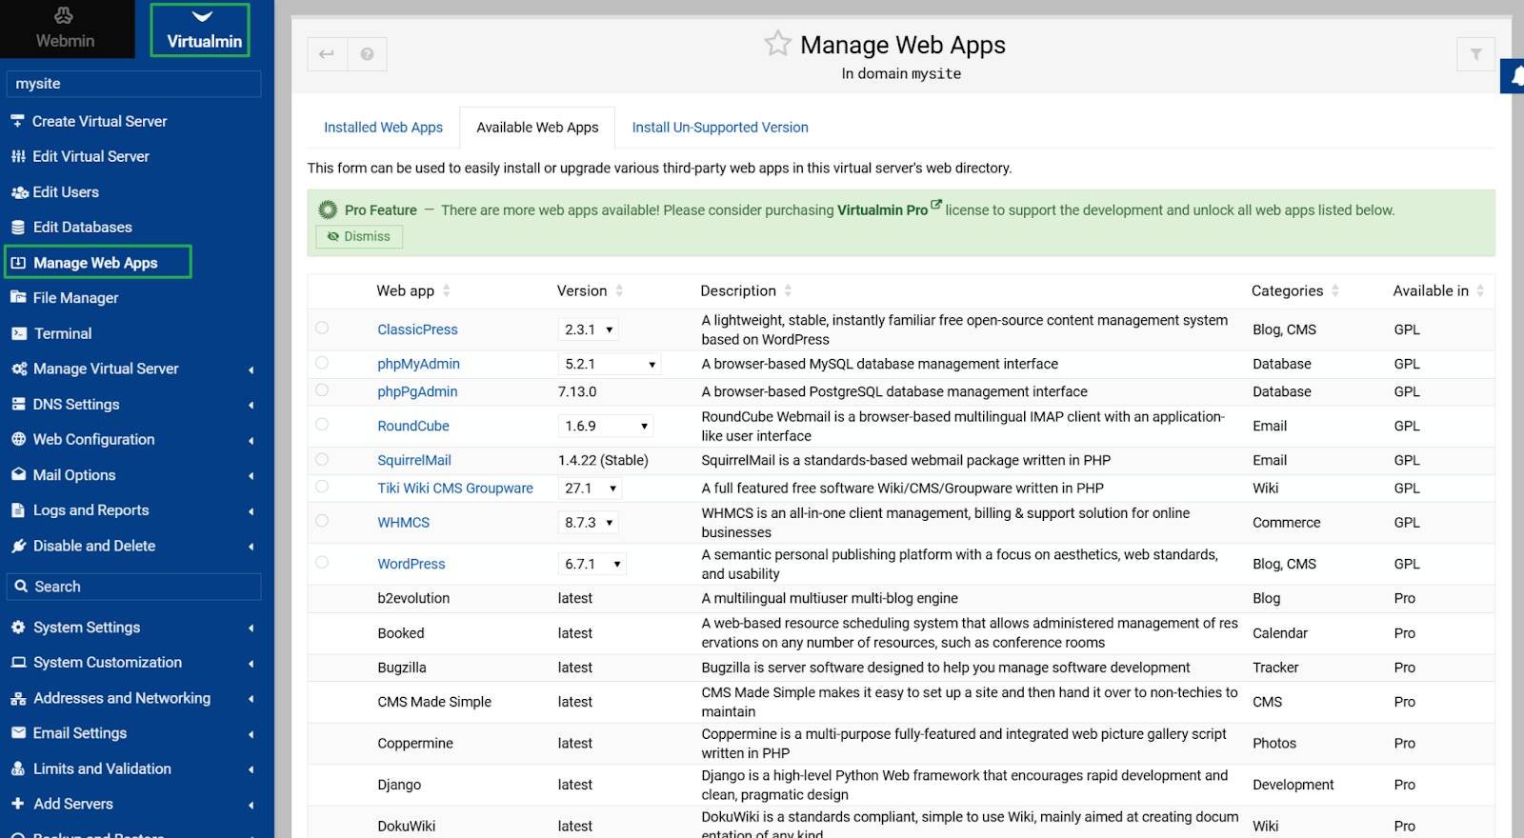Click the DNS Settings server icon
Viewport: 1524px width, 838px height.
coord(18,404)
